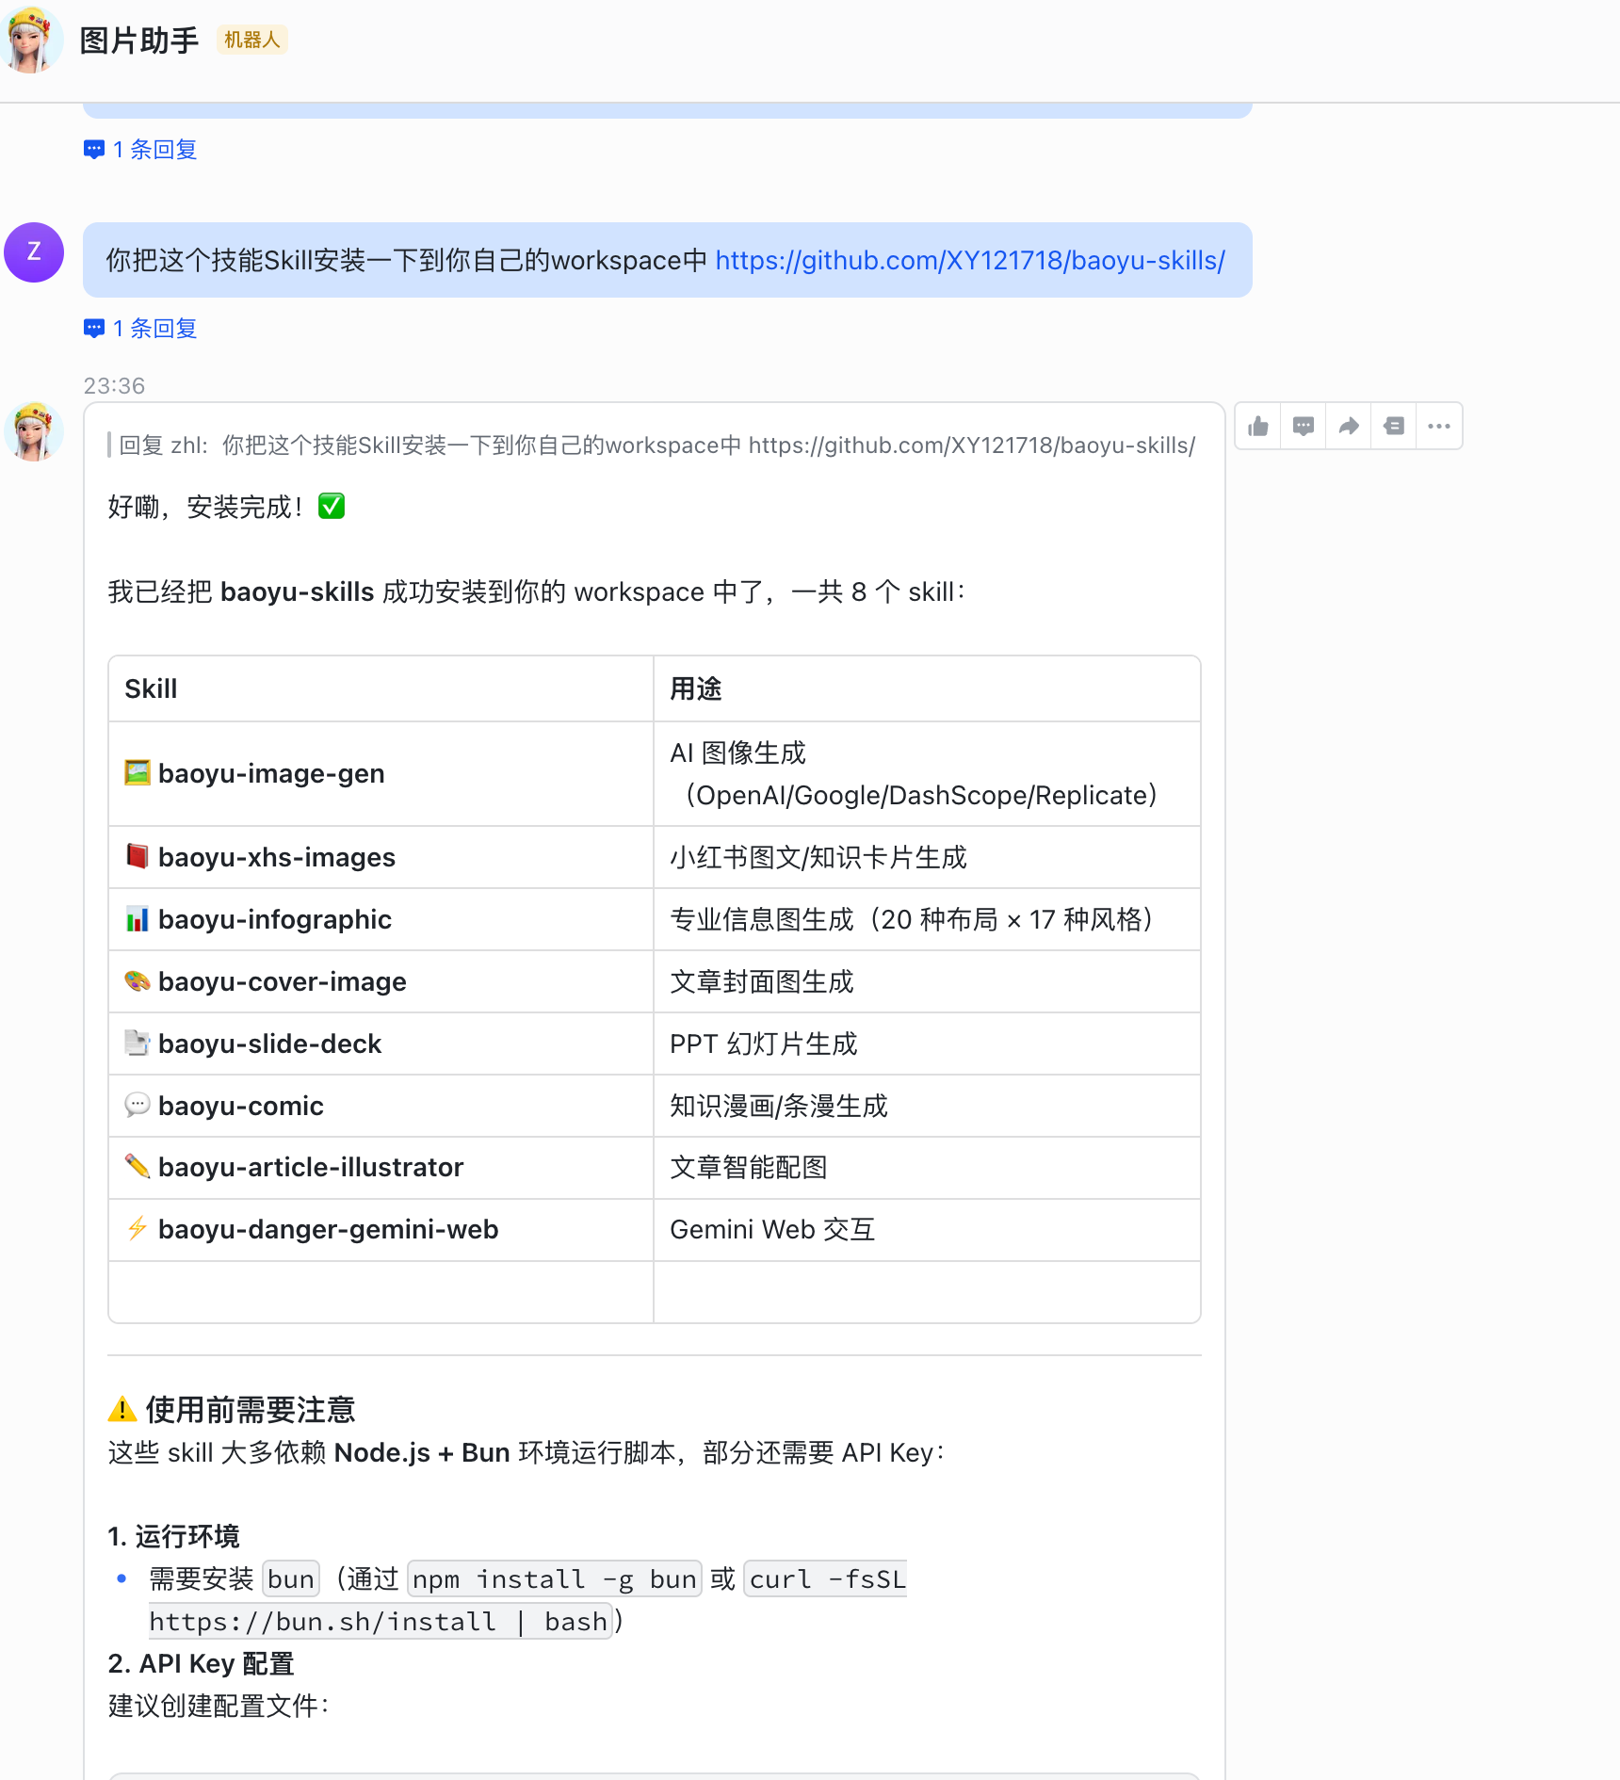Reply in thread via speech-bubble icon
The height and width of the screenshot is (1780, 1620).
tap(1304, 427)
